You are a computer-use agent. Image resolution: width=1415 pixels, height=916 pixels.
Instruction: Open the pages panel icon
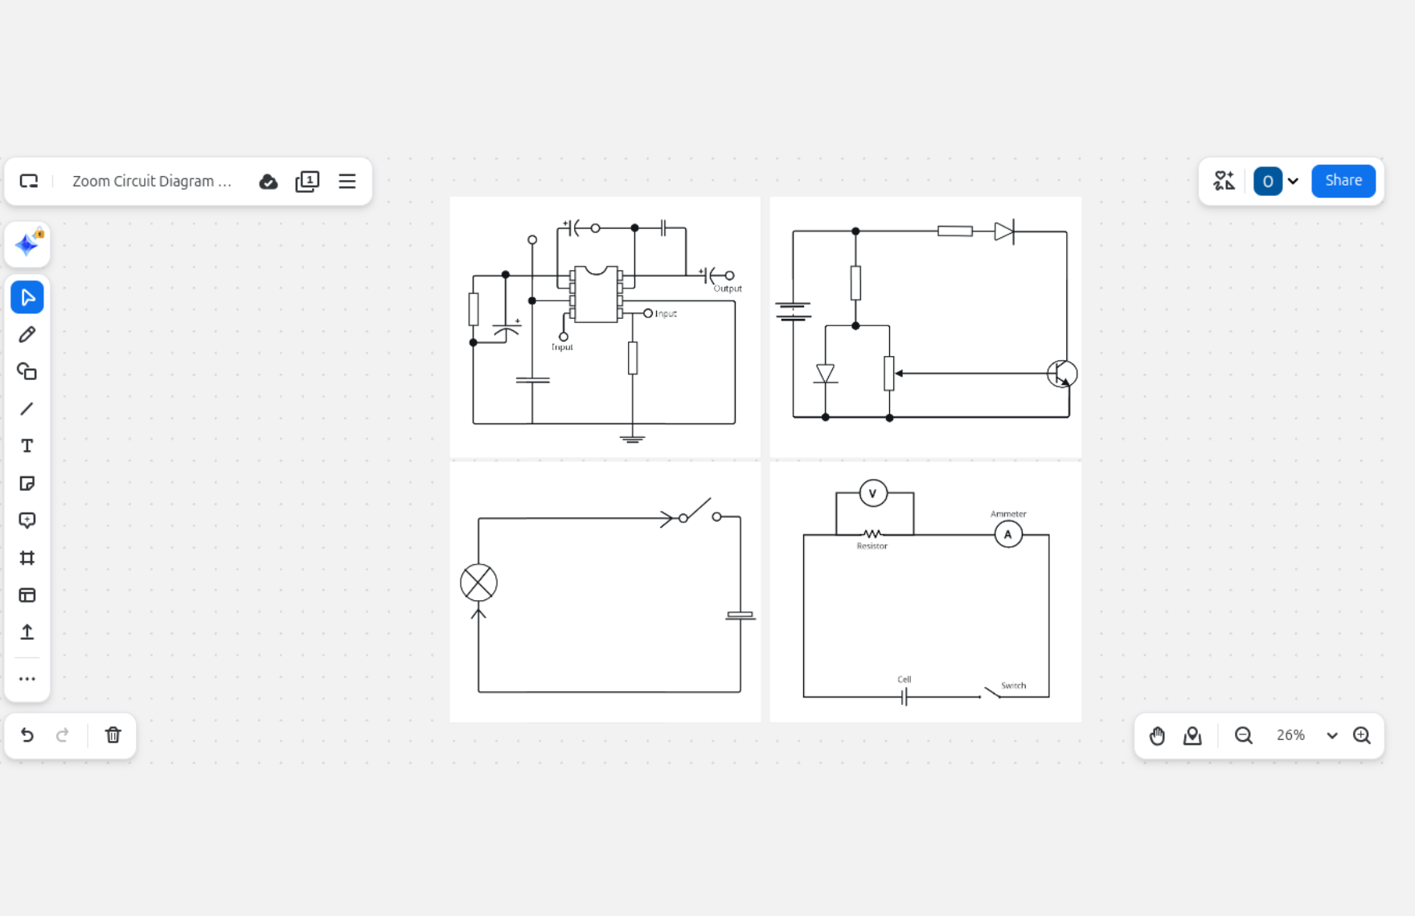pos(307,182)
